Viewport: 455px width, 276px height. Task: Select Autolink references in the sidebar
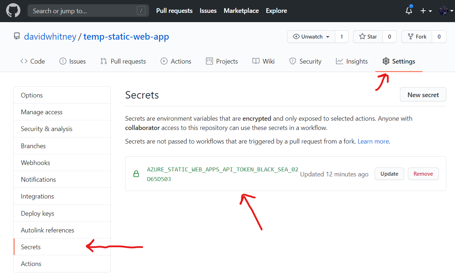(x=62, y=230)
